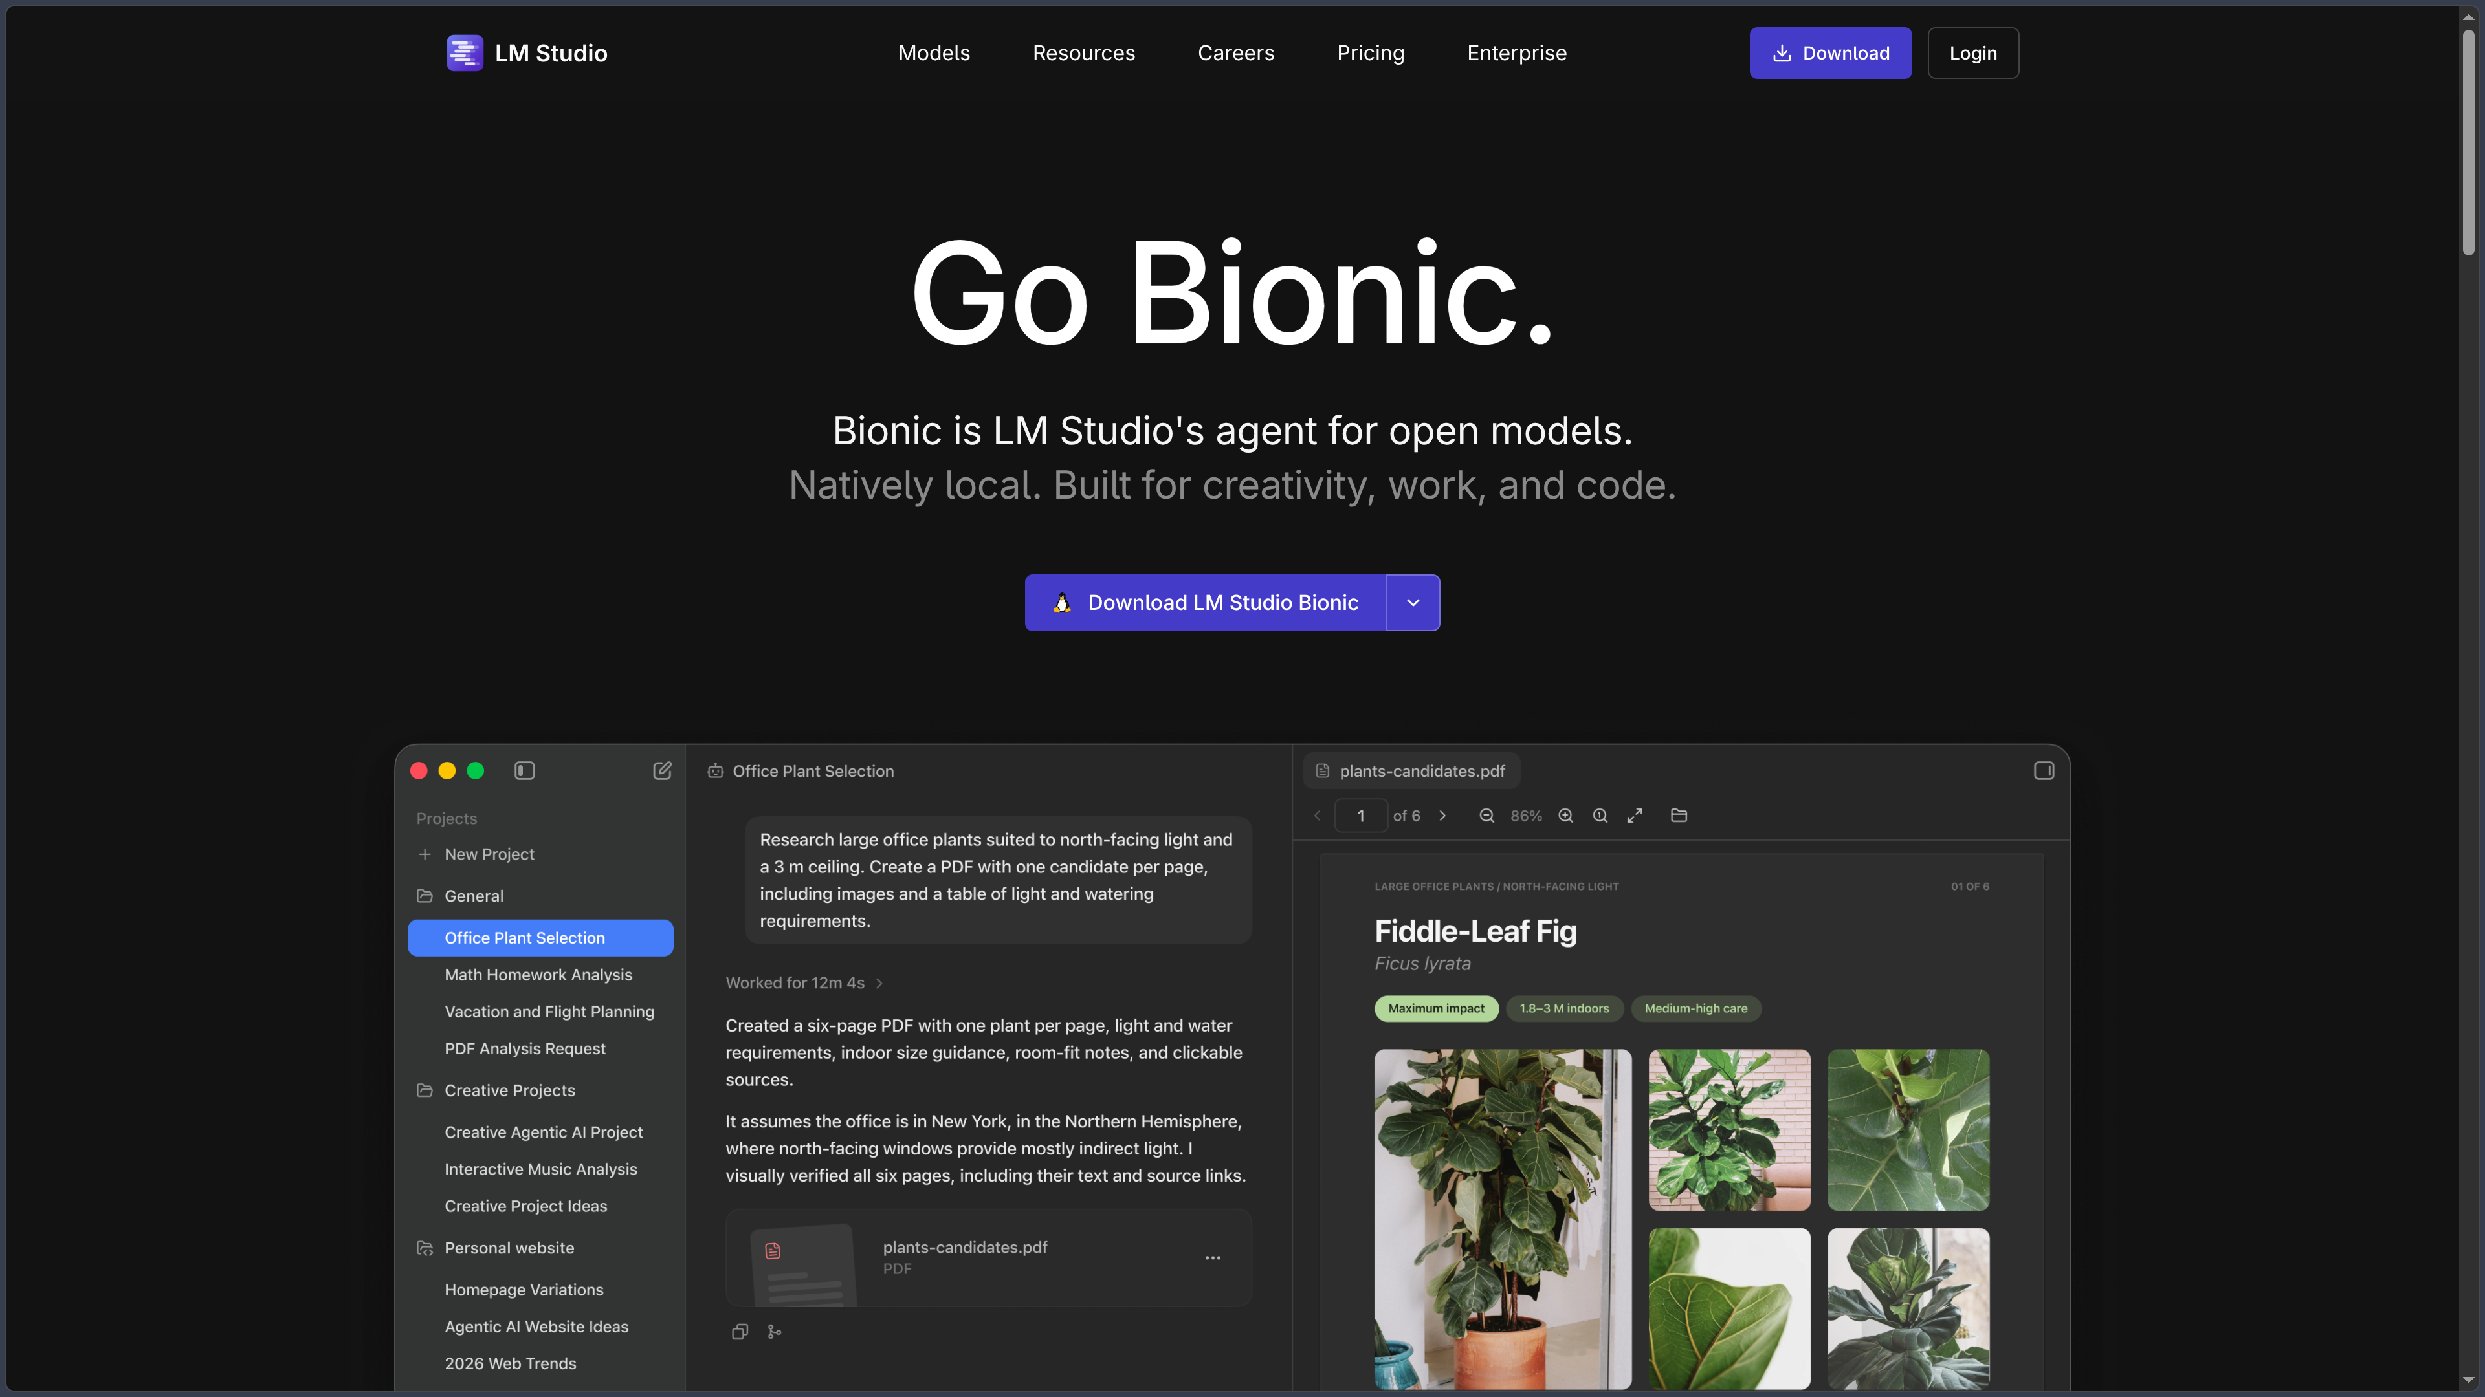Click the Login button
This screenshot has height=1397, width=2485.
click(x=1972, y=53)
